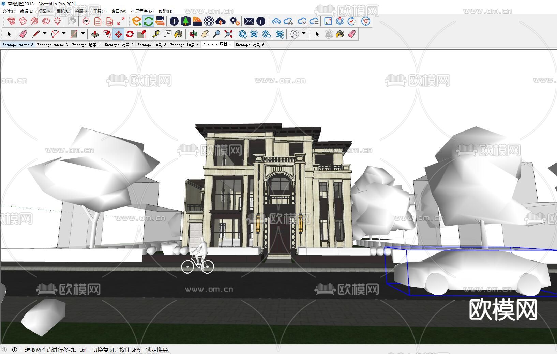Click the blue cloud with share nodes icon

(x=288, y=21)
